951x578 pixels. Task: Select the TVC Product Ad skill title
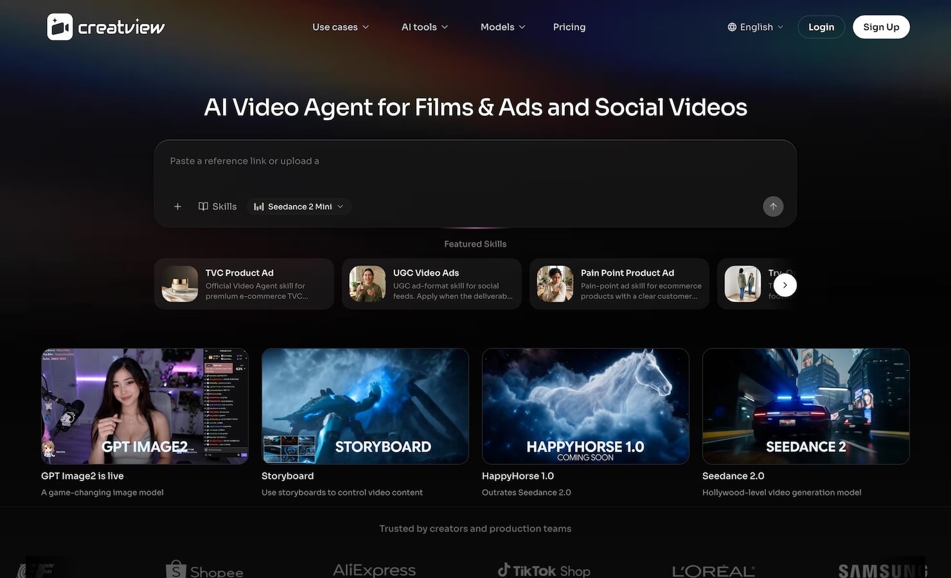[x=240, y=273]
